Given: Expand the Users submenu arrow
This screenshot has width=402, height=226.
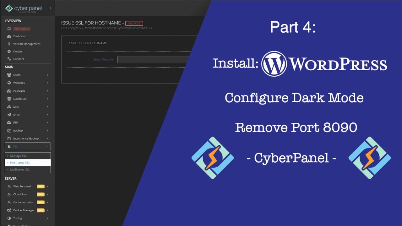Looking at the screenshot, I should point(47,75).
